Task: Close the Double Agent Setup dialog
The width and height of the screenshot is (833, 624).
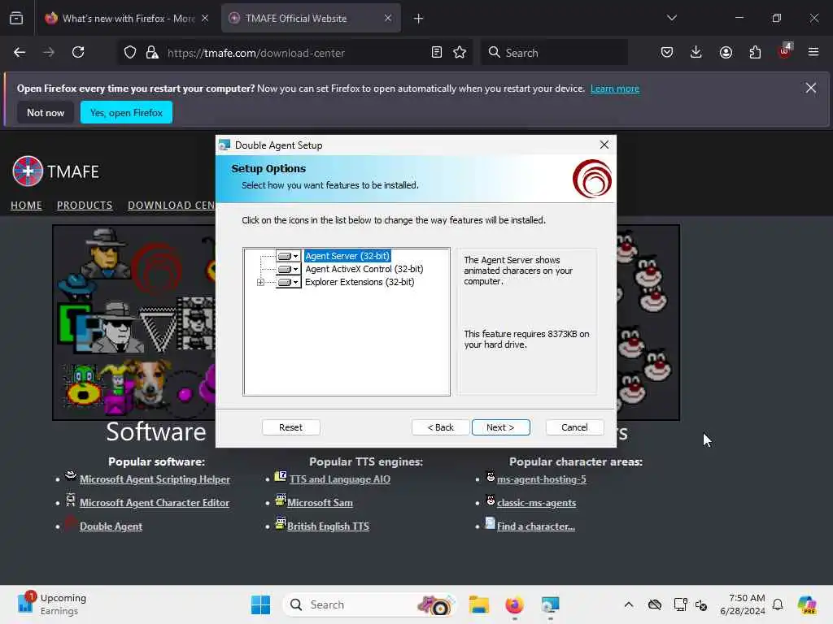Action: (x=604, y=145)
